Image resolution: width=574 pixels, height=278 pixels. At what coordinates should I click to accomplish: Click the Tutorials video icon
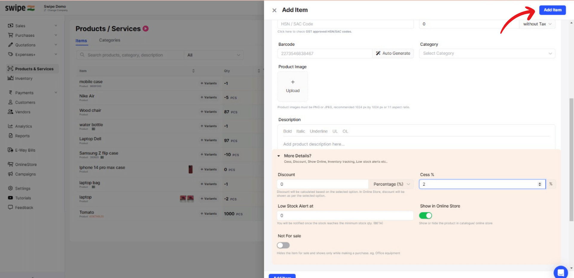coord(10,198)
